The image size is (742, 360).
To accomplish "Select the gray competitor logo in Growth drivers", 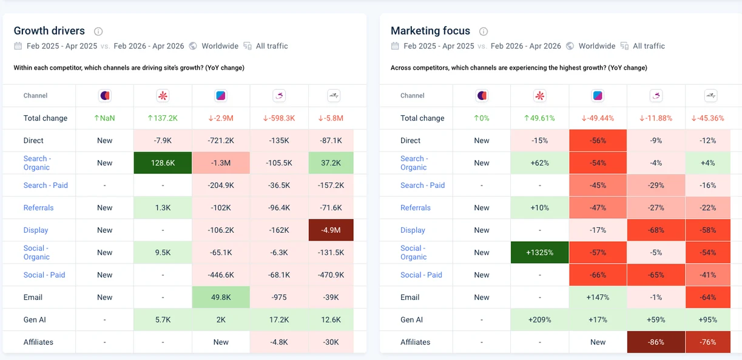I will coord(334,95).
